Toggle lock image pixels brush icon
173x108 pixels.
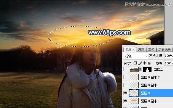pos(140,63)
